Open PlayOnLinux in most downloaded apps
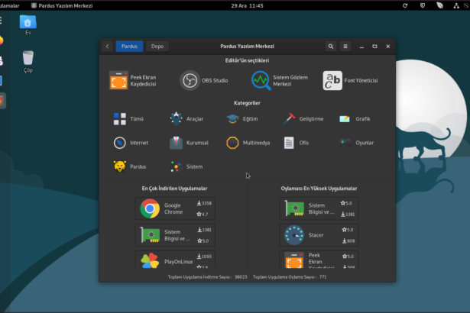Screen dimensions: 470x313 (x=175, y=260)
